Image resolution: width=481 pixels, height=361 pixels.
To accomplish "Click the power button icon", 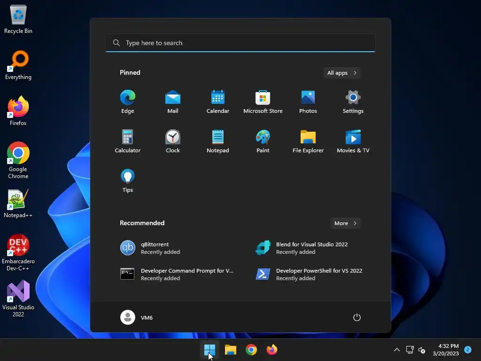I will point(357,317).
